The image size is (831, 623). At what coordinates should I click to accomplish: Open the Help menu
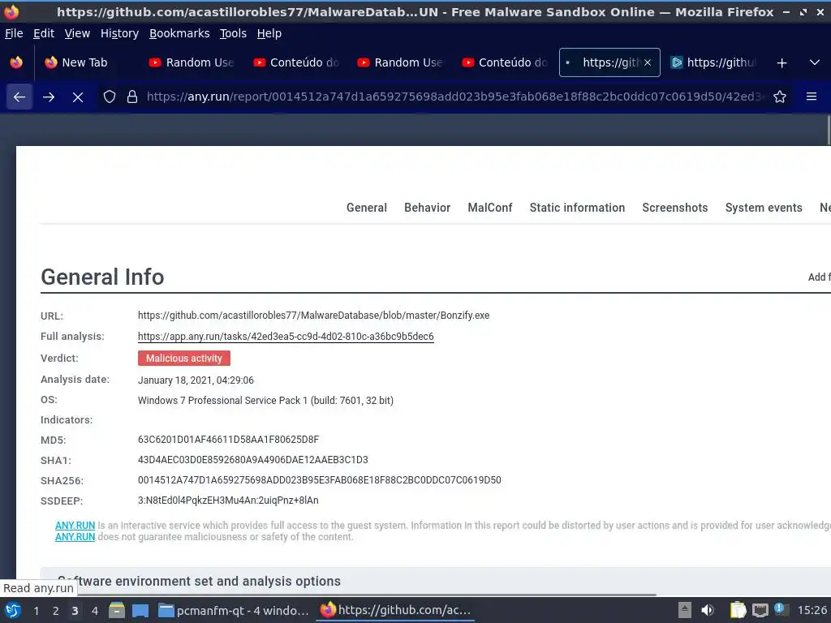click(x=269, y=33)
